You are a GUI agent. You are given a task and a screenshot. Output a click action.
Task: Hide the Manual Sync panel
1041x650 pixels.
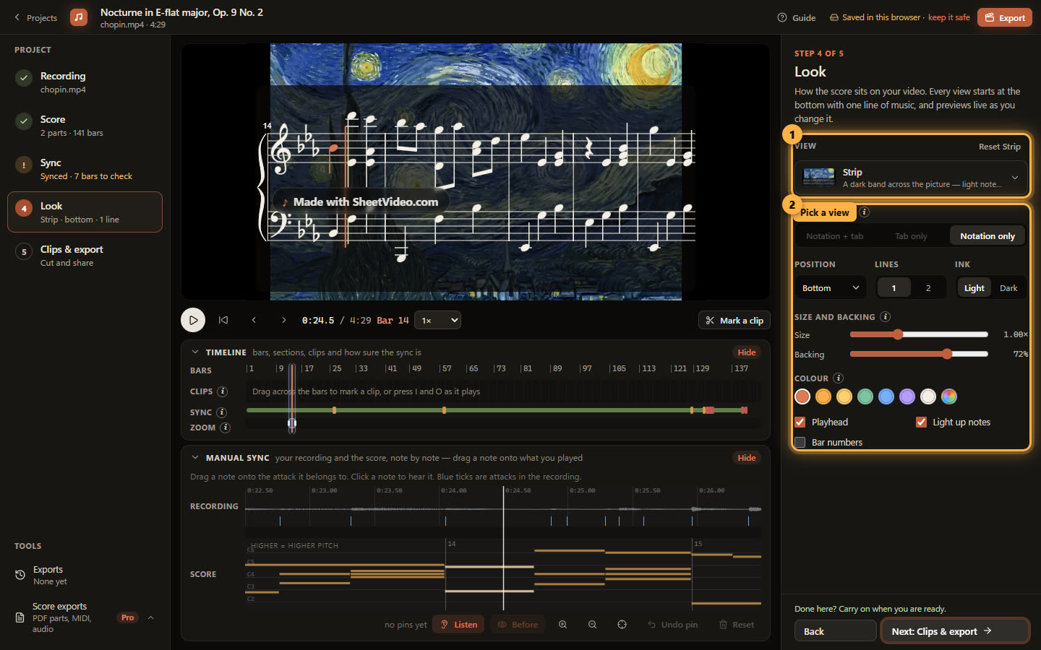click(x=747, y=458)
